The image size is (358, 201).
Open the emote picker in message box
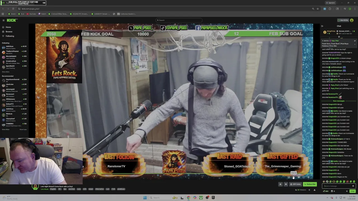[x=353, y=186]
